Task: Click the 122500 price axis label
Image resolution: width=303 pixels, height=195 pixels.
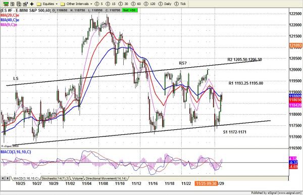Action: tap(295, 14)
